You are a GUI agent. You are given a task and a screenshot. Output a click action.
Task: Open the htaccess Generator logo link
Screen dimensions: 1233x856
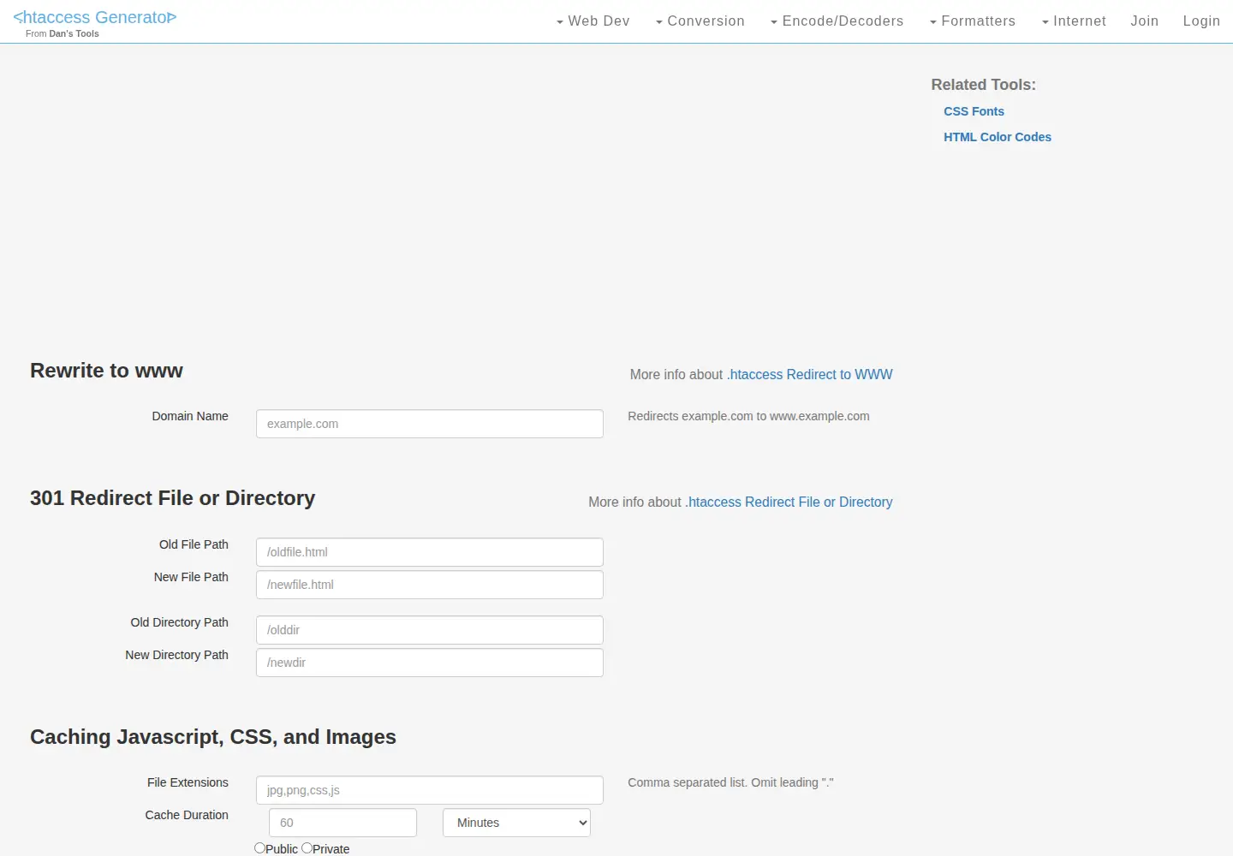95,17
